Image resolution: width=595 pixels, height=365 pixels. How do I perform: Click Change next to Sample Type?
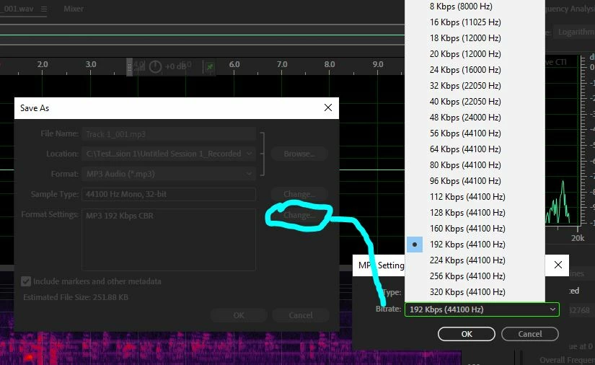coord(299,194)
